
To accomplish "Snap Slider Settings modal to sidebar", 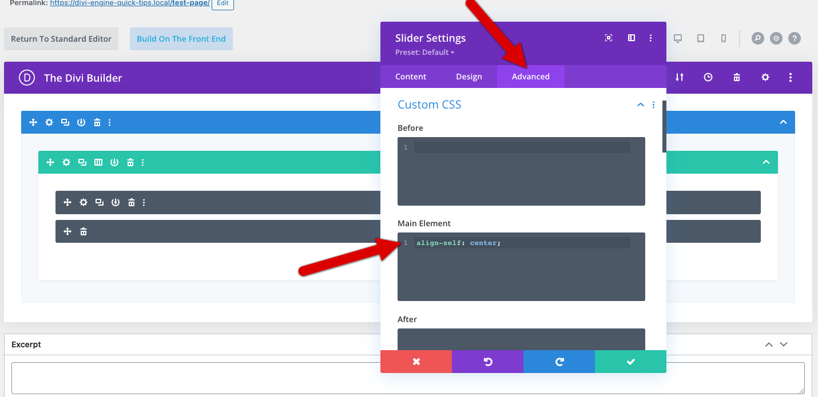I will [x=632, y=38].
